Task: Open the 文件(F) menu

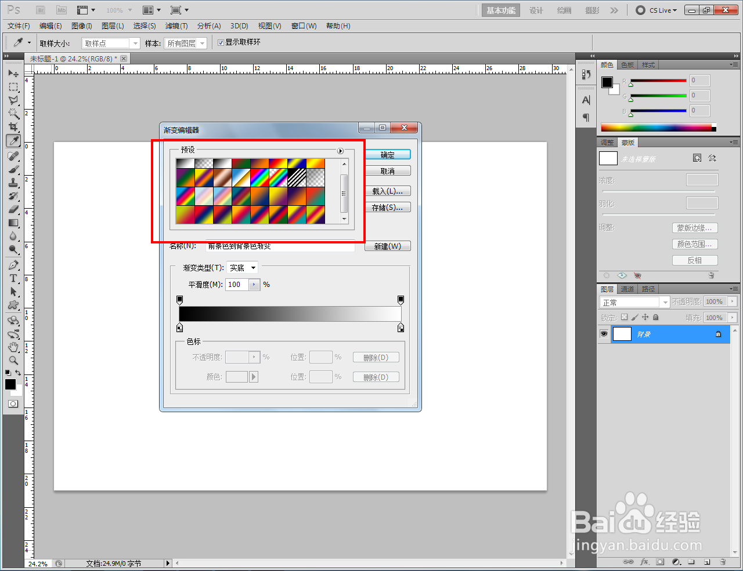Action: coord(19,26)
